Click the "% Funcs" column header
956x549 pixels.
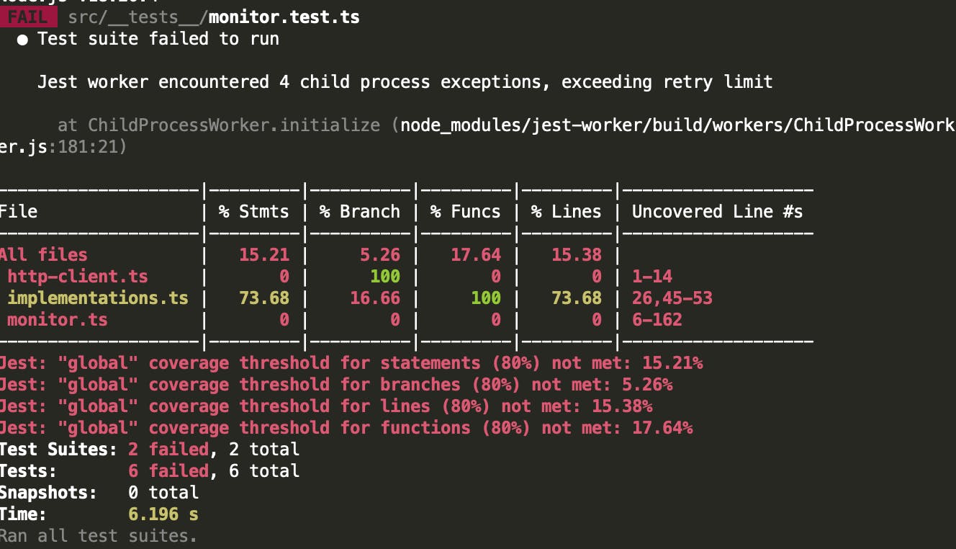click(x=465, y=212)
